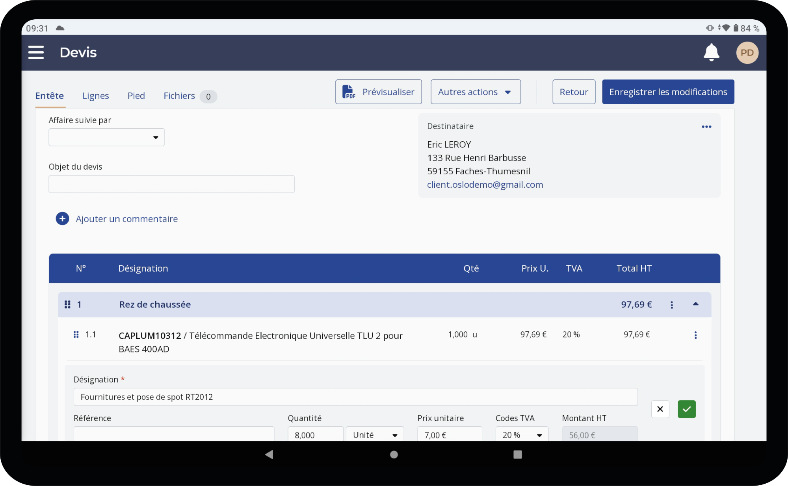Screen dimensions: 788x486
Task: Click the Retour button
Action: click(x=574, y=92)
